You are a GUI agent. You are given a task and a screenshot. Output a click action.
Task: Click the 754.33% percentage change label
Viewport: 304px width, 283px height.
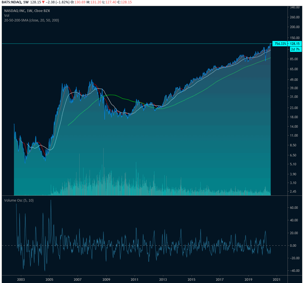[279, 43]
